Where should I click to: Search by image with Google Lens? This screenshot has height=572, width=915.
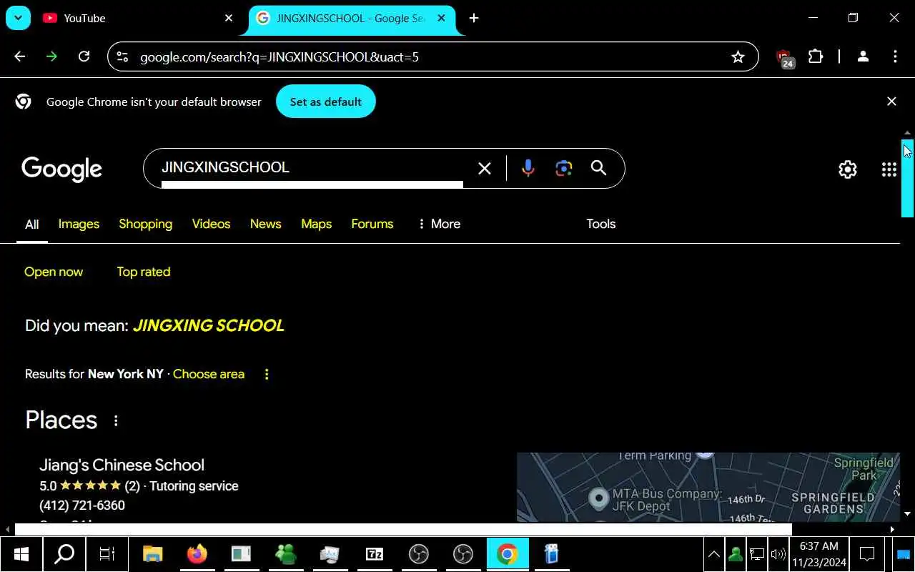(x=564, y=168)
